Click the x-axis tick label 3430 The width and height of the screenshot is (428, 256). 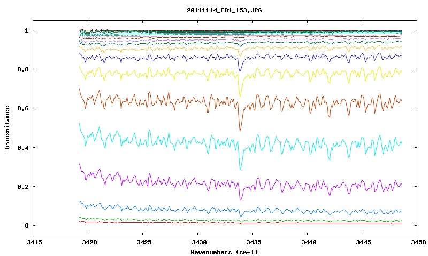[x=199, y=242]
